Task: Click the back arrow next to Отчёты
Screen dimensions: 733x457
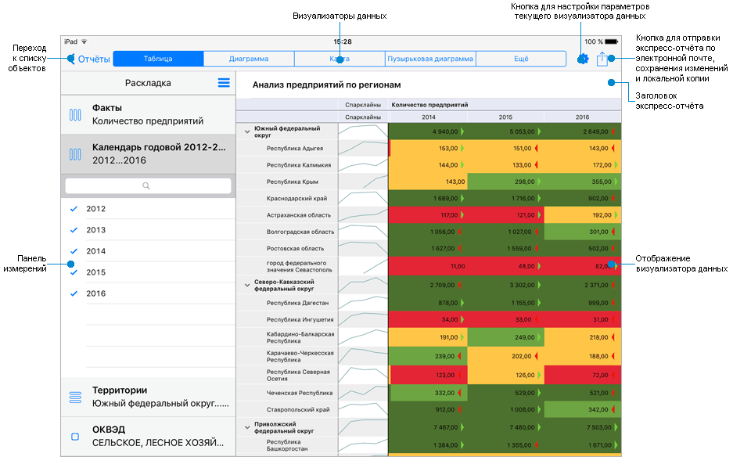Action: click(x=71, y=59)
